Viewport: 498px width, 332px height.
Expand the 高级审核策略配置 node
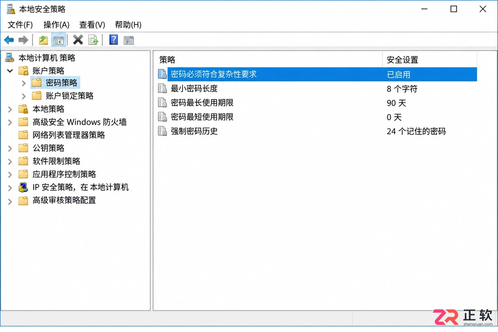click(10, 201)
